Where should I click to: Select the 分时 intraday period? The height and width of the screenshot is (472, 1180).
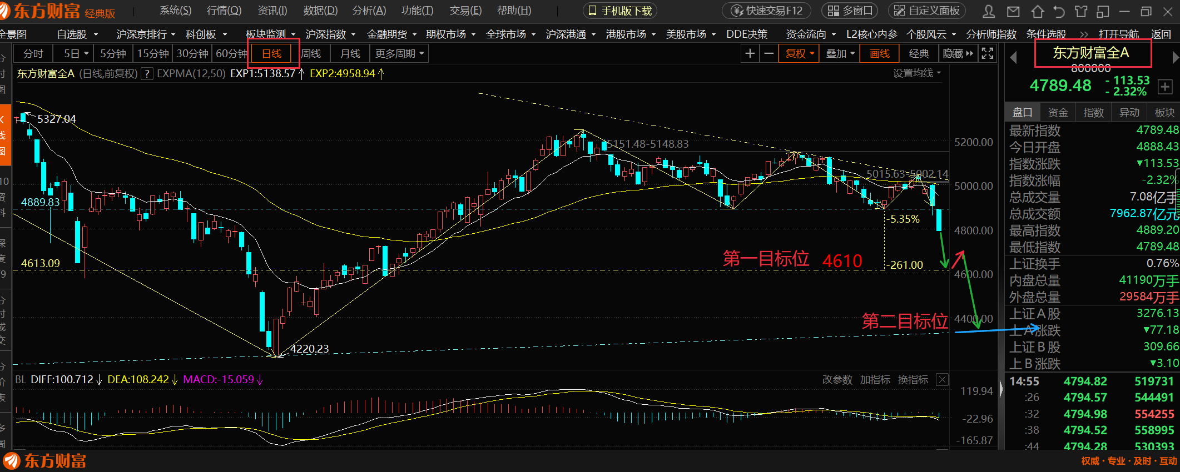point(33,54)
